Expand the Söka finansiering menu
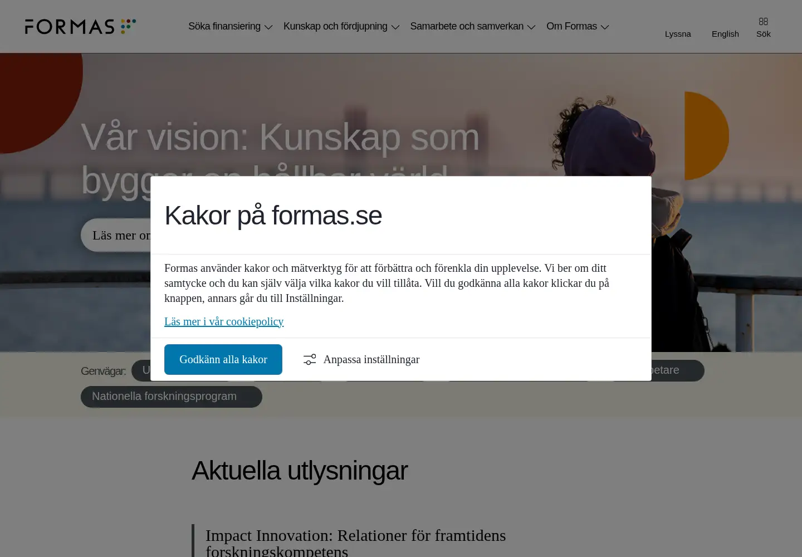Screen dimensions: 802x557 click(x=230, y=26)
